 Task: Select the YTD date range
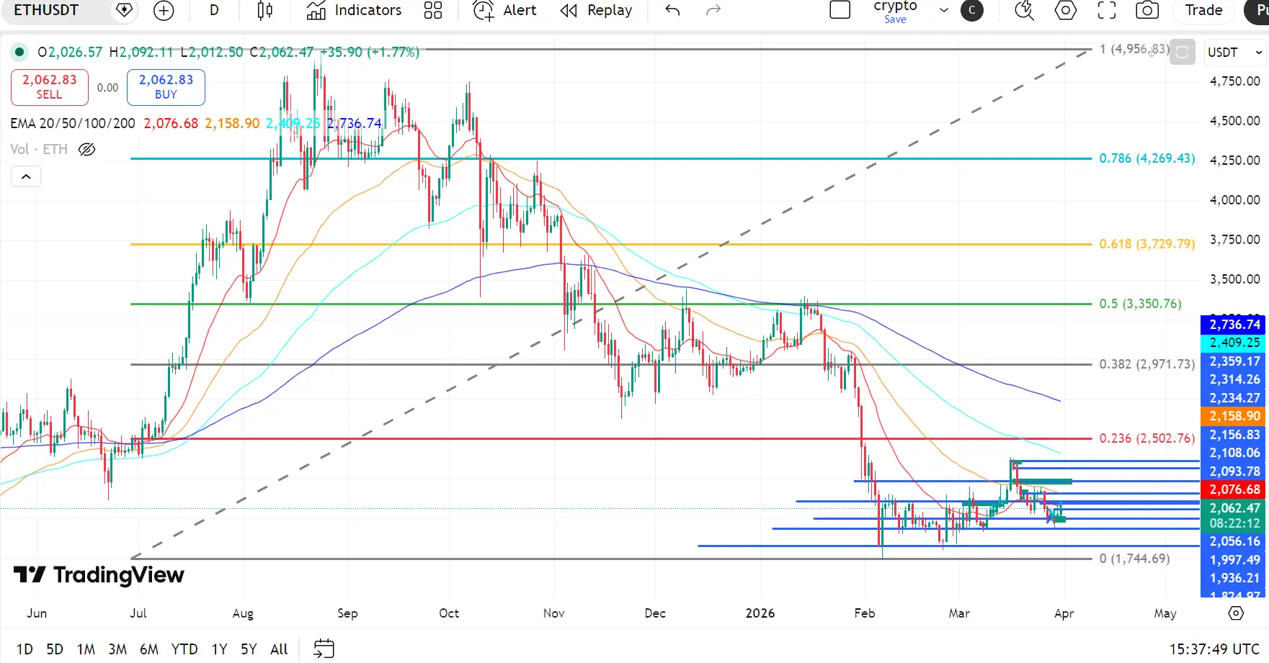(x=184, y=649)
